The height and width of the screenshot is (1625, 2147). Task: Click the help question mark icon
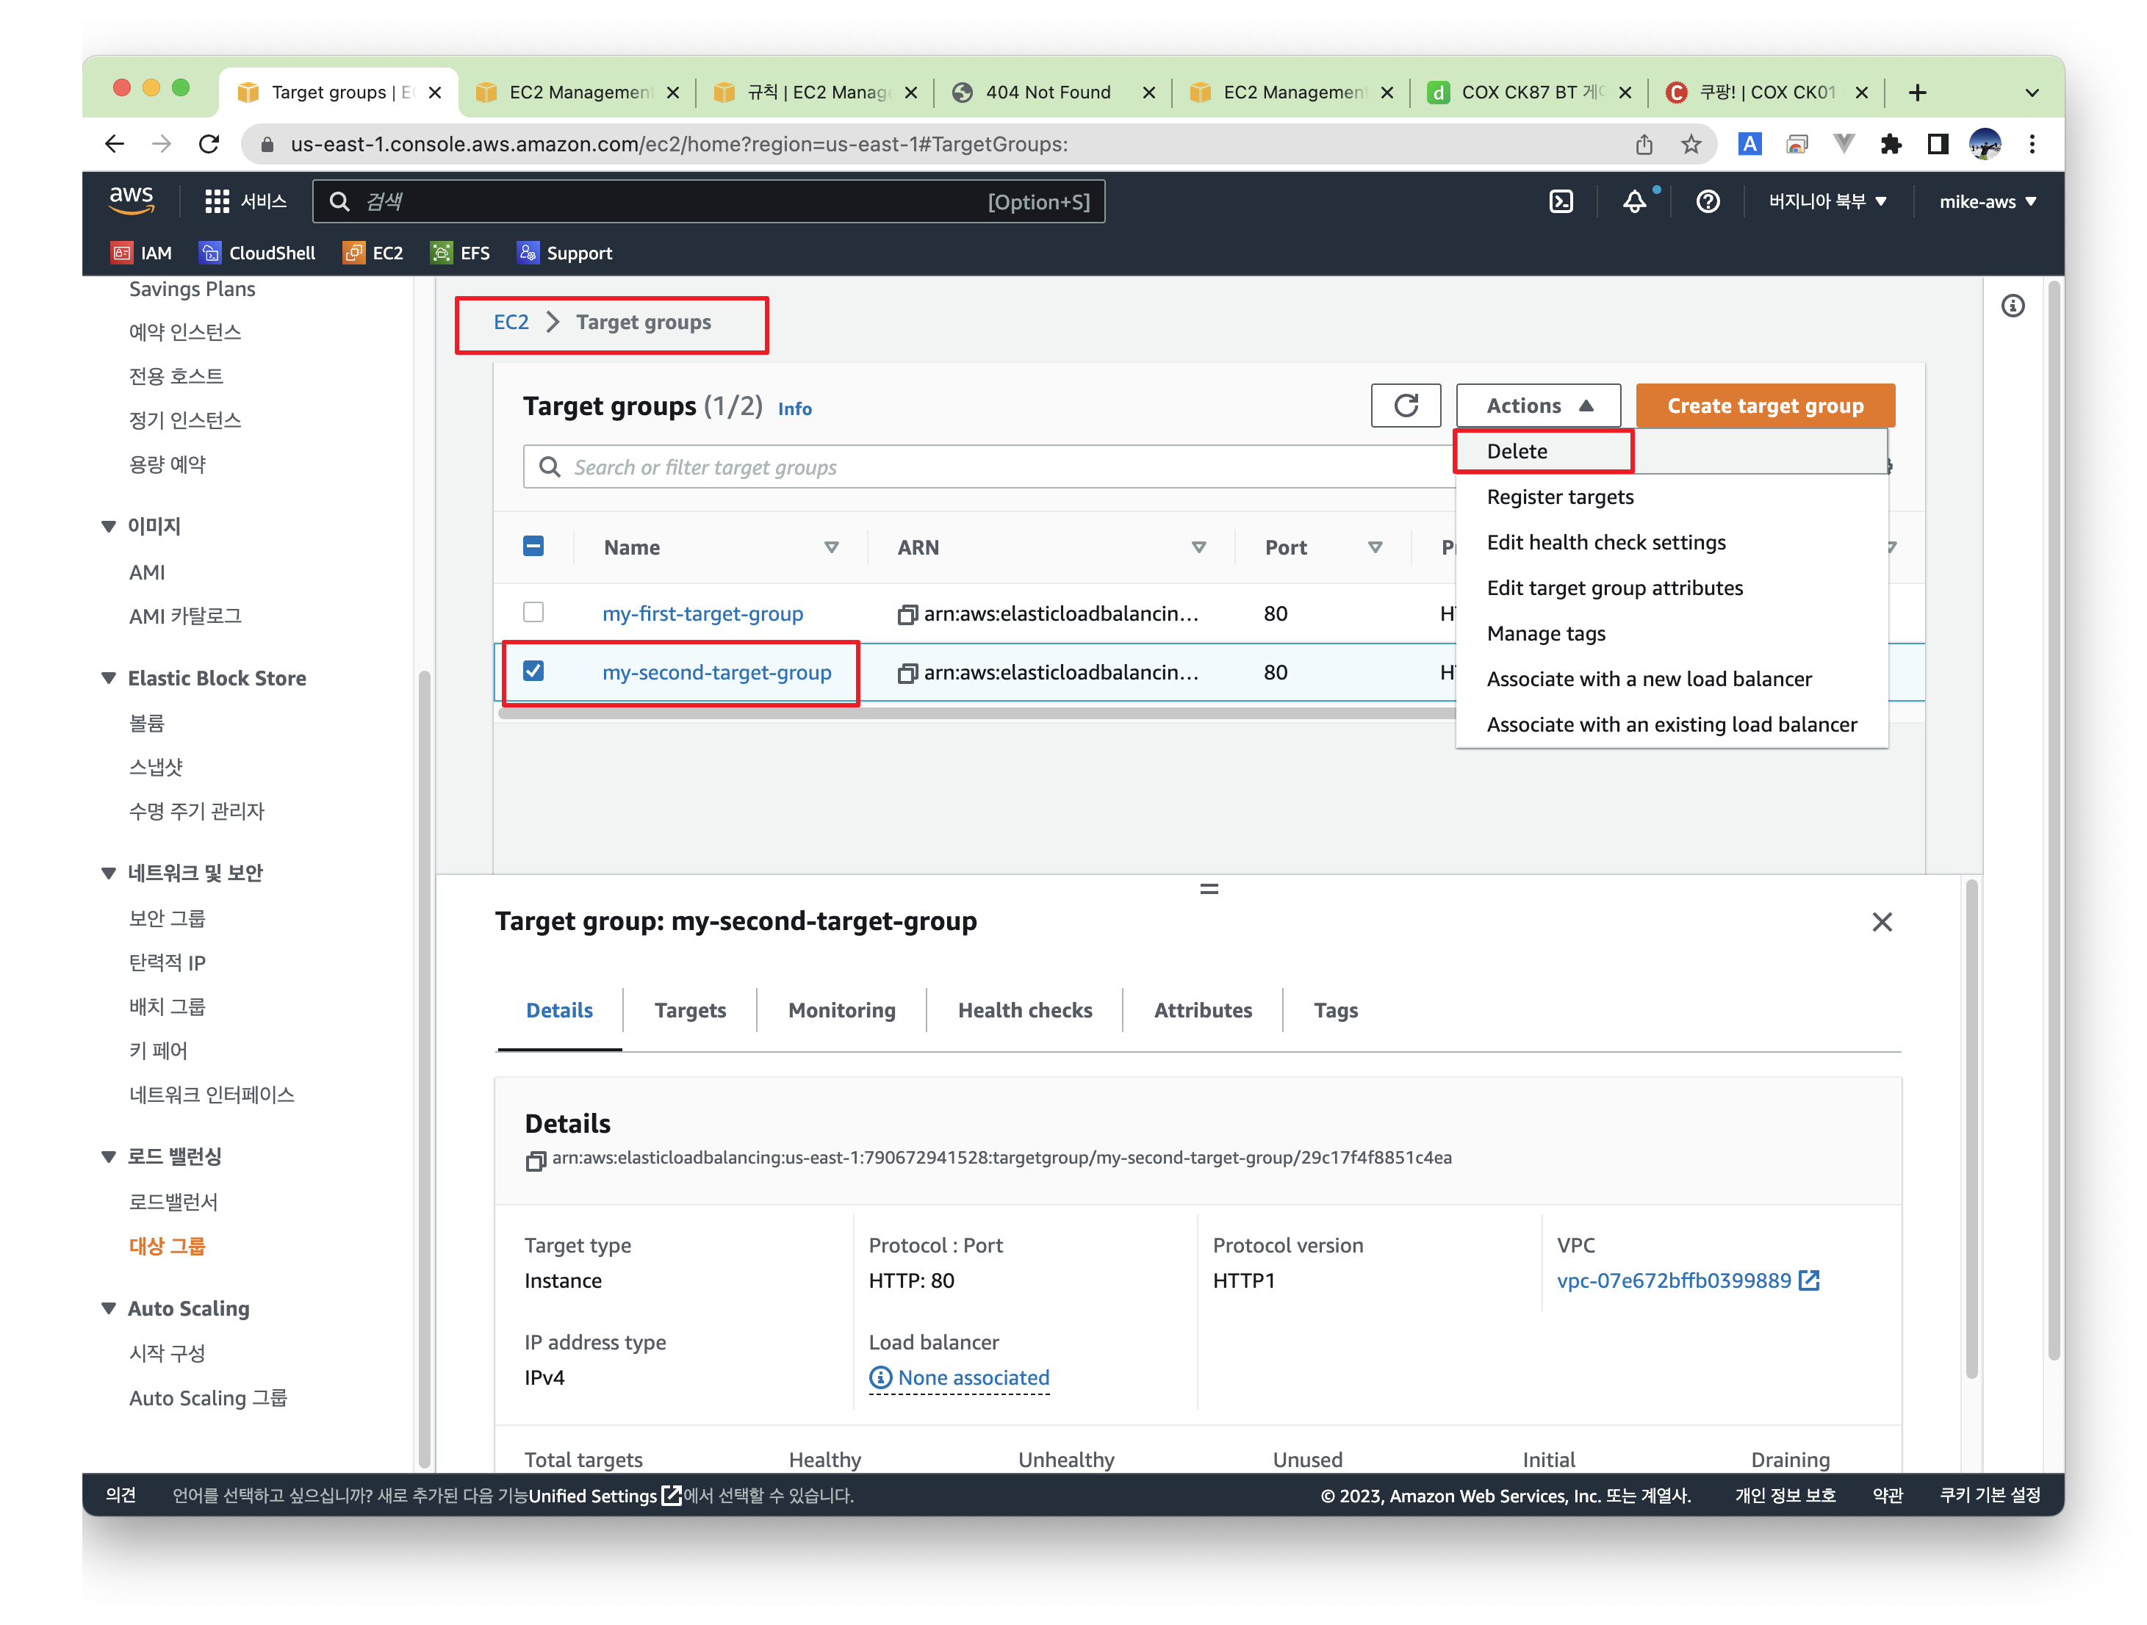pos(1708,202)
